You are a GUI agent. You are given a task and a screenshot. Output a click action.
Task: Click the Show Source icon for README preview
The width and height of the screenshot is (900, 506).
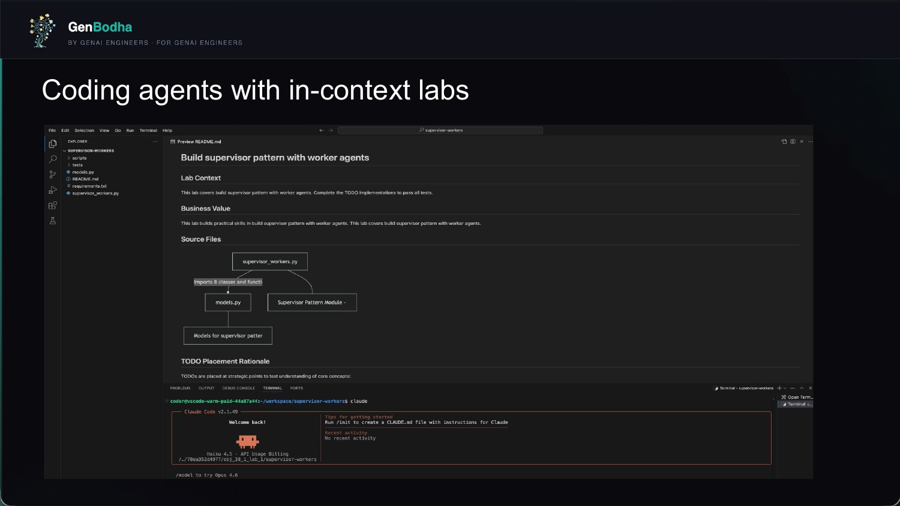(784, 141)
